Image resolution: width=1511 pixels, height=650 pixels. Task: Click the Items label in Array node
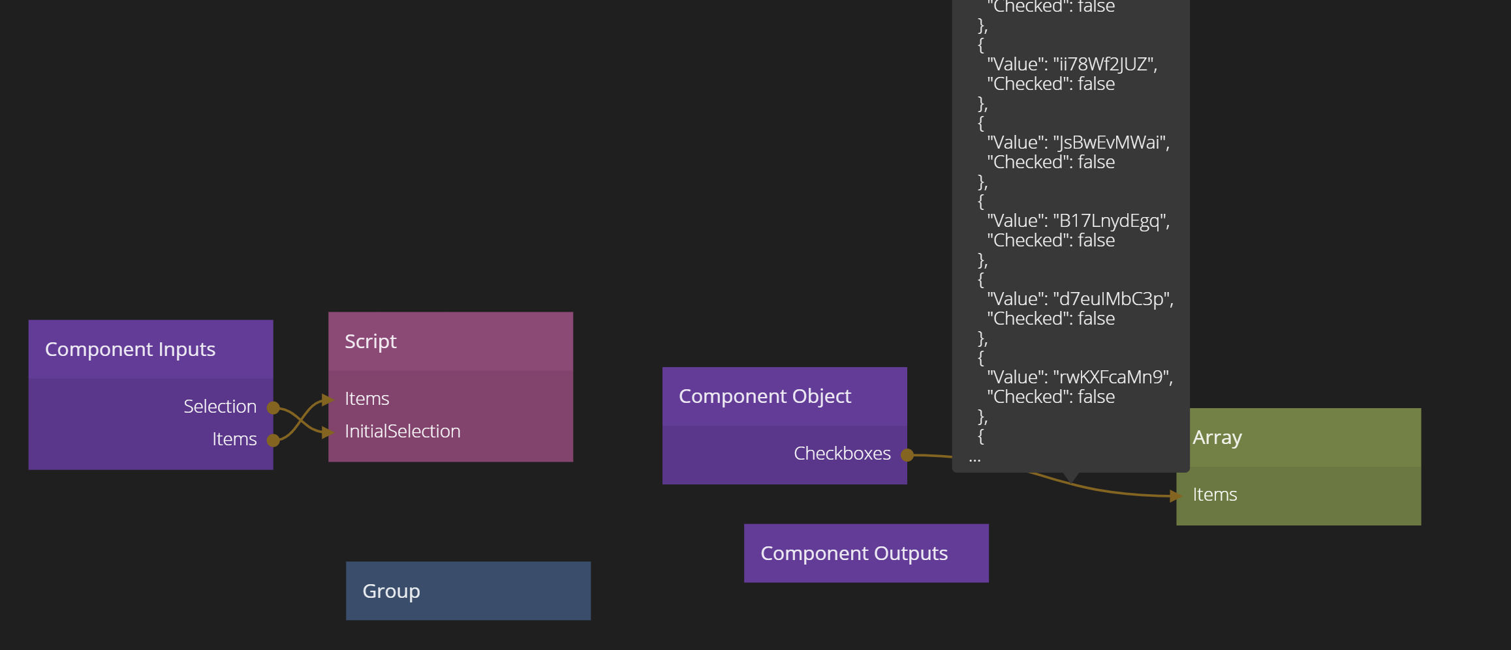click(x=1215, y=495)
